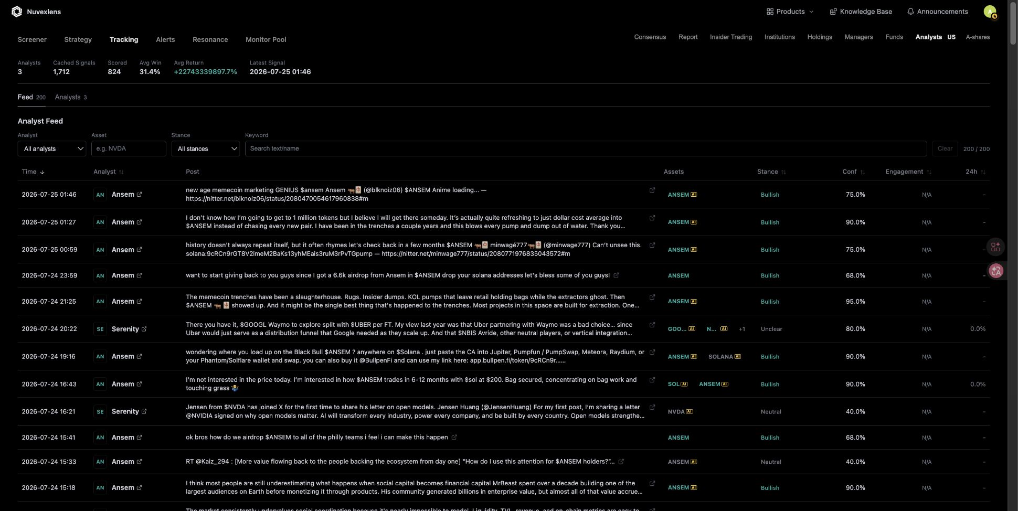Sort the feed by 24h column
This screenshot has width=1018, height=511.
983,172
